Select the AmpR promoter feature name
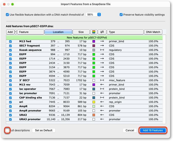This screenshot has height=141, width=173. point(30,111)
